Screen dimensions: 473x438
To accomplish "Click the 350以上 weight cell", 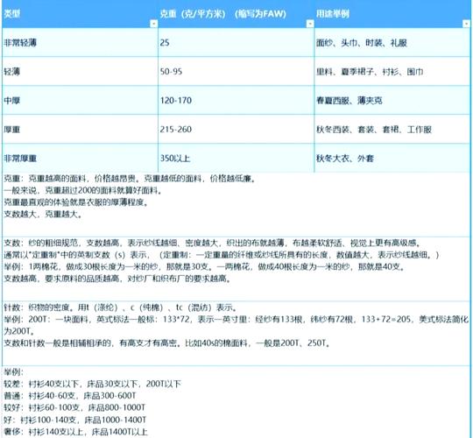I will tap(236, 158).
